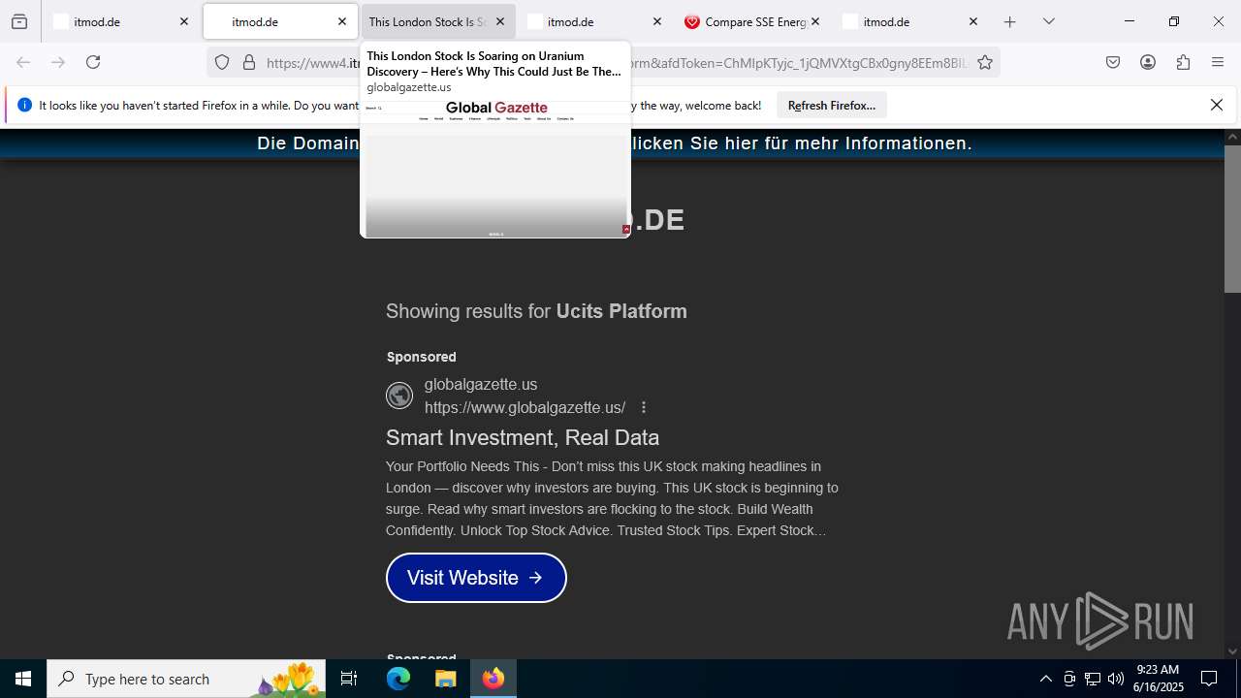View site security padlock info
This screenshot has width=1241, height=698.
pos(249,62)
